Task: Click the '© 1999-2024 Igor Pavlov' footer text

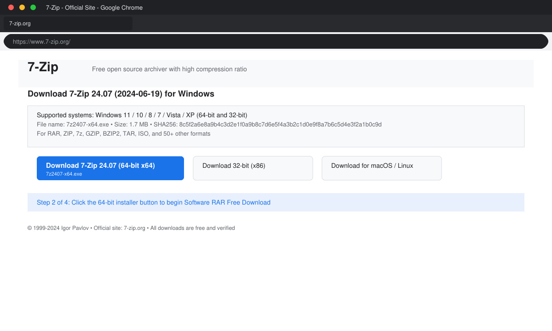Action: point(131,228)
